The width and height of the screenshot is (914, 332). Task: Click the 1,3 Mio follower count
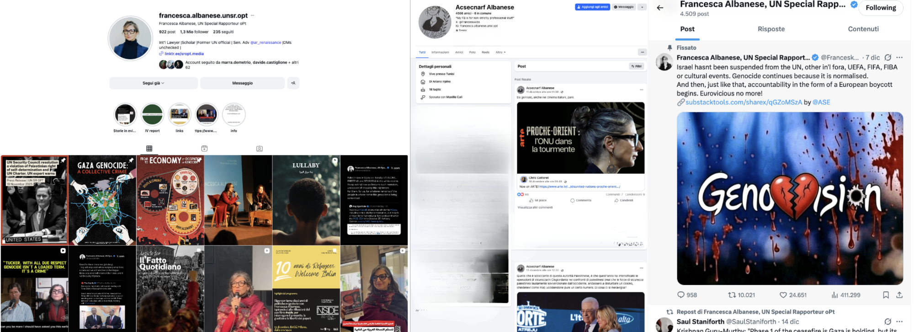tap(194, 32)
